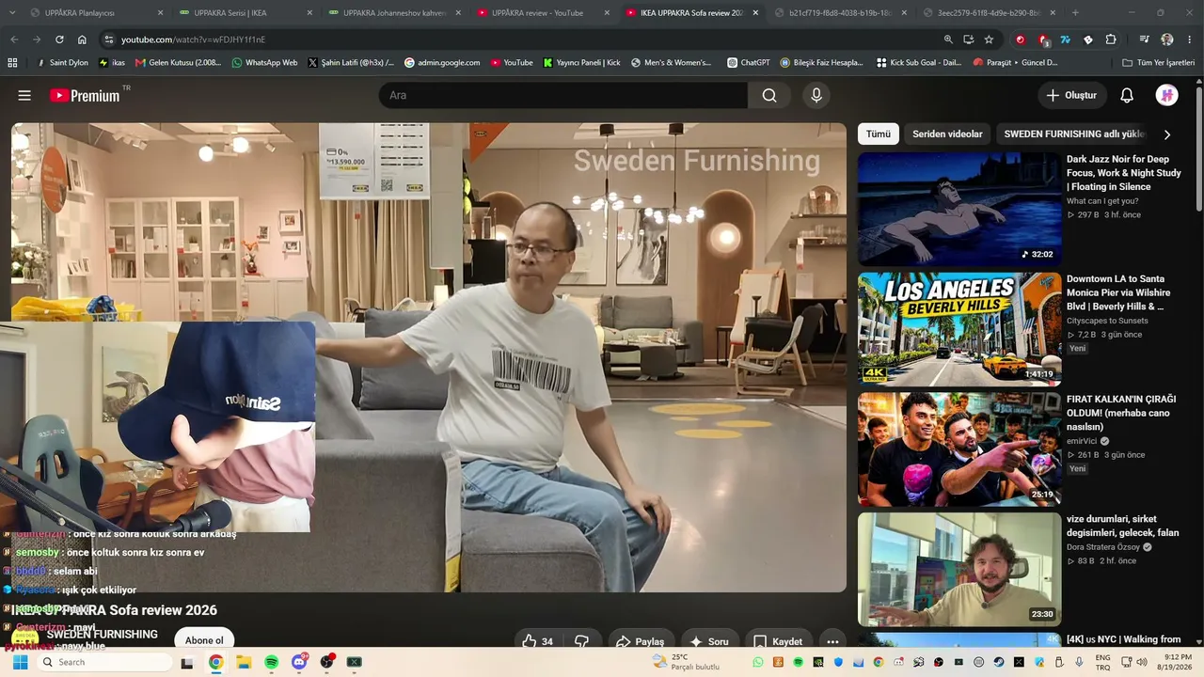Open the Saint Dylon bookmark
Screen dimensions: 1204x677
(x=64, y=63)
